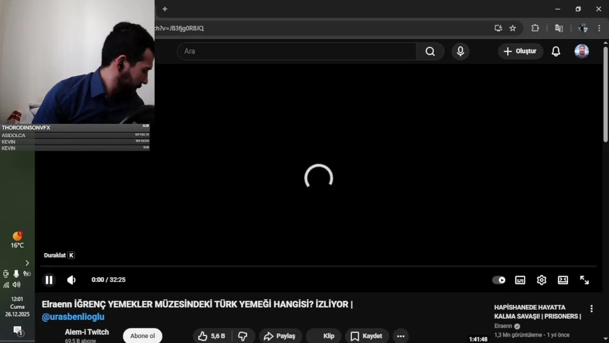The height and width of the screenshot is (343, 609).
Task: Open the Elraenn channel under the suggested video
Action: (x=503, y=326)
